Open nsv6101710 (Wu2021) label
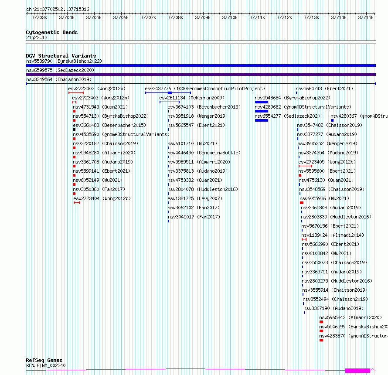Viewport: 388px width, 375px height. pos(192,143)
